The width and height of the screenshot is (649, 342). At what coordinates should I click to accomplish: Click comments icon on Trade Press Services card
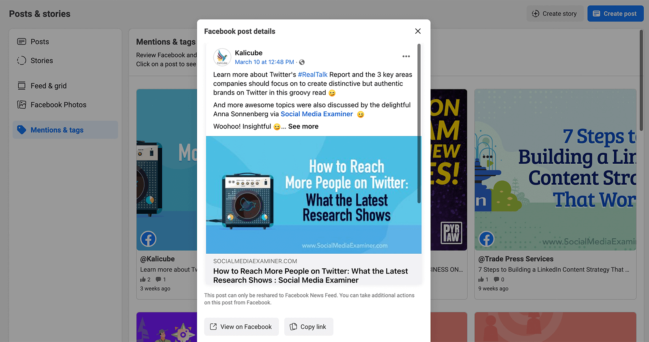pyautogui.click(x=496, y=279)
